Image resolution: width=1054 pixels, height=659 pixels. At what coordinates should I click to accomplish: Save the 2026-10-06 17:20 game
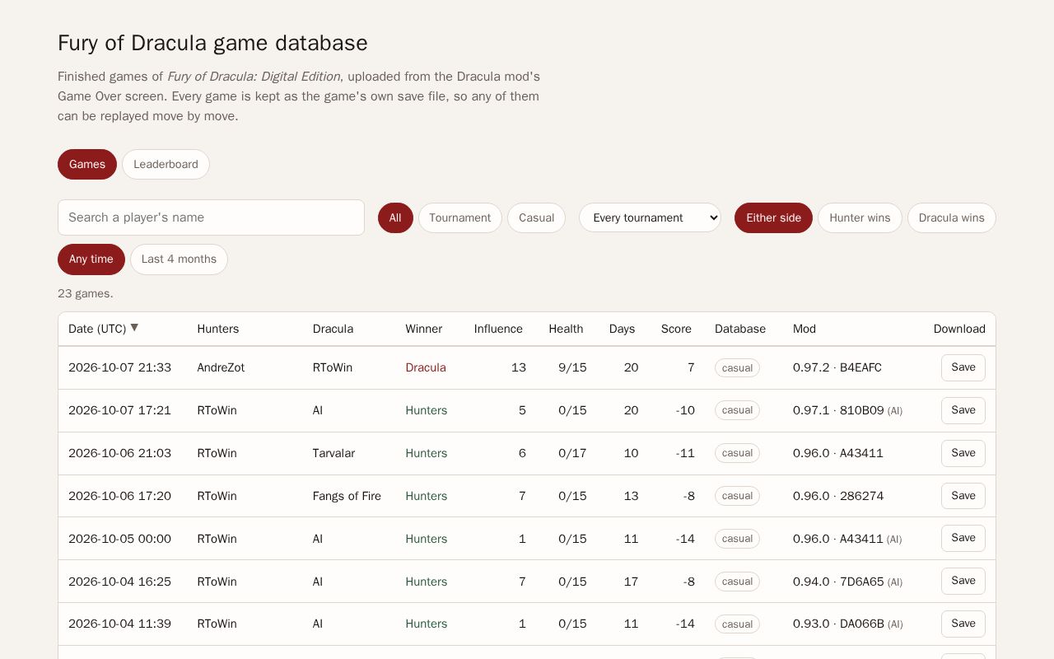[x=963, y=496]
